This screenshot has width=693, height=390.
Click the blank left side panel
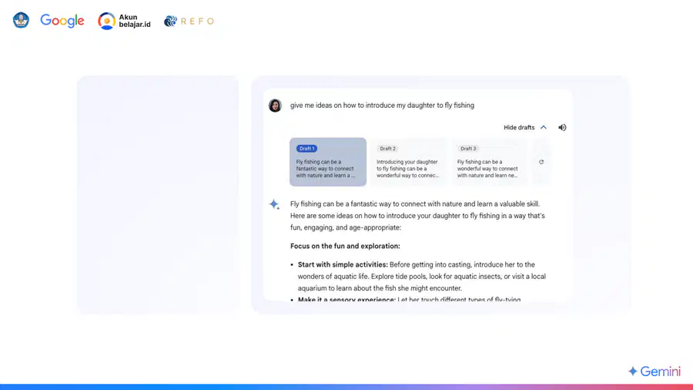tap(158, 194)
